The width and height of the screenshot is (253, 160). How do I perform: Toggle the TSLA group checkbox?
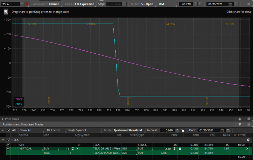coord(9,140)
